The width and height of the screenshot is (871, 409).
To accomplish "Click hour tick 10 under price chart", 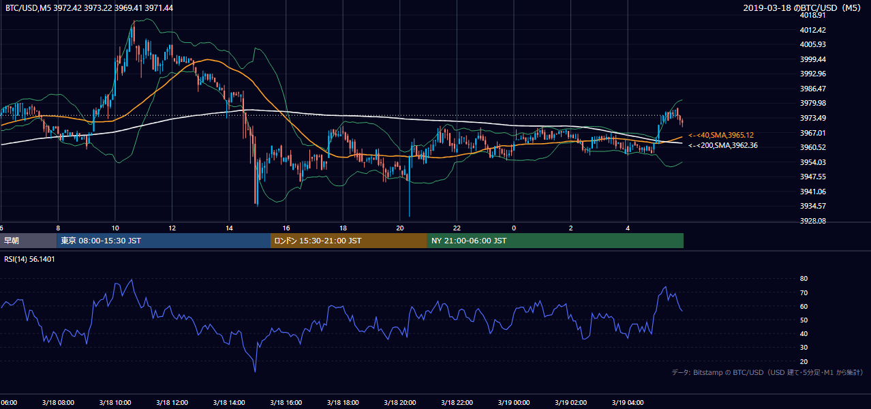I will click(x=115, y=228).
